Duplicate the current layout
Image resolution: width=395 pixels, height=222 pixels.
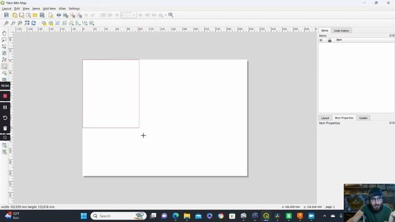[22, 15]
